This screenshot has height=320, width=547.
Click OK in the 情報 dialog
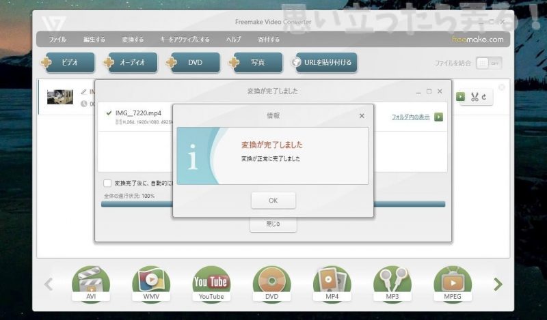(x=273, y=201)
